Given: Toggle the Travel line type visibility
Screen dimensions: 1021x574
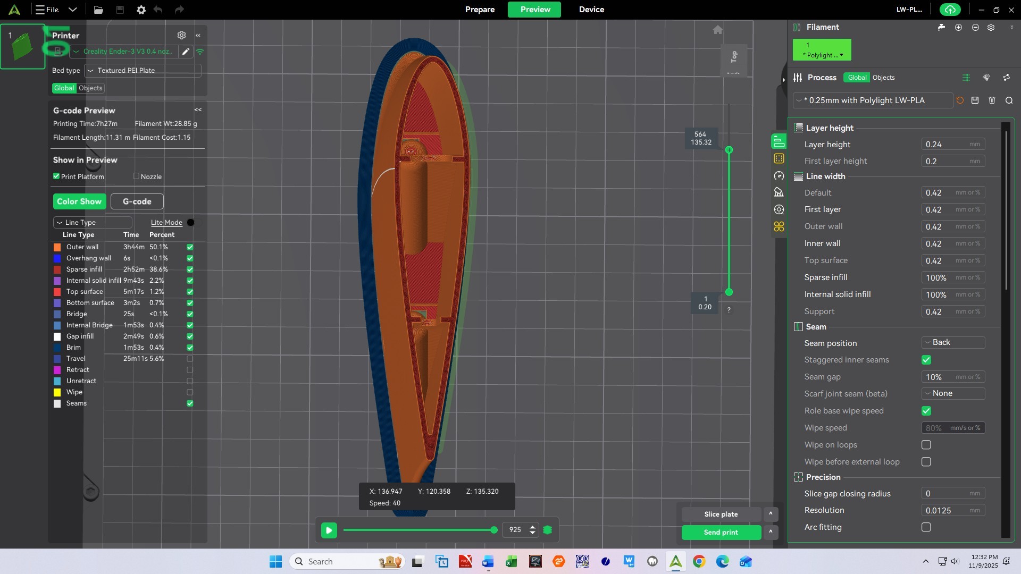Looking at the screenshot, I should click(x=190, y=359).
